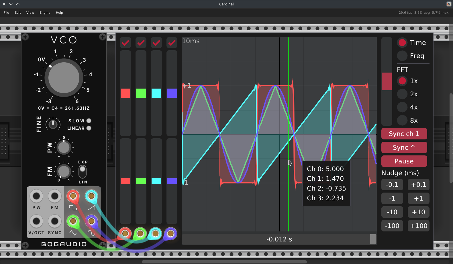
Task: Click the time offset bar showing -0.012 s
Action: [279, 239]
